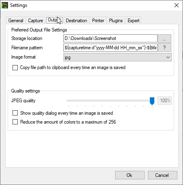183x185 pixels.
Task: Show filename pattern help question mark
Action: 164,48
